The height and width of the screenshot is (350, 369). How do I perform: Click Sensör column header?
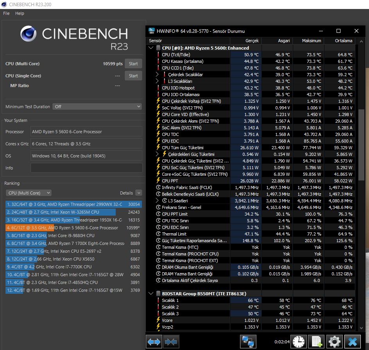coord(188,41)
